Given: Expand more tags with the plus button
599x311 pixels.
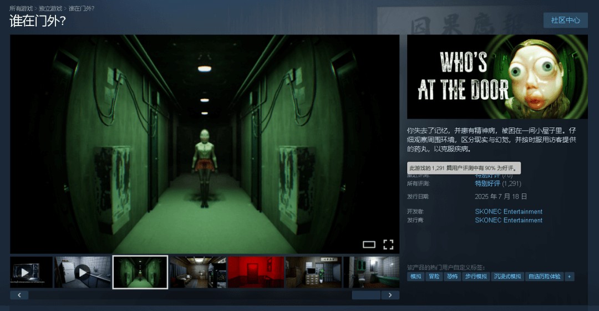Looking at the screenshot, I should 569,276.
